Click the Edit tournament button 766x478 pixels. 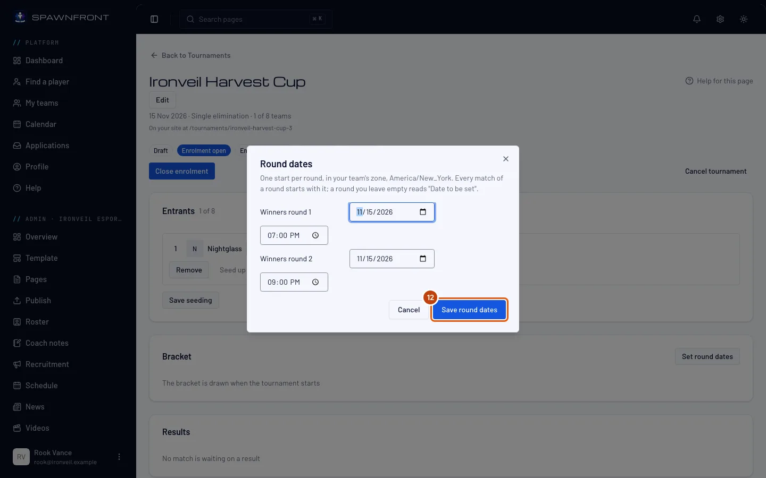coord(162,100)
